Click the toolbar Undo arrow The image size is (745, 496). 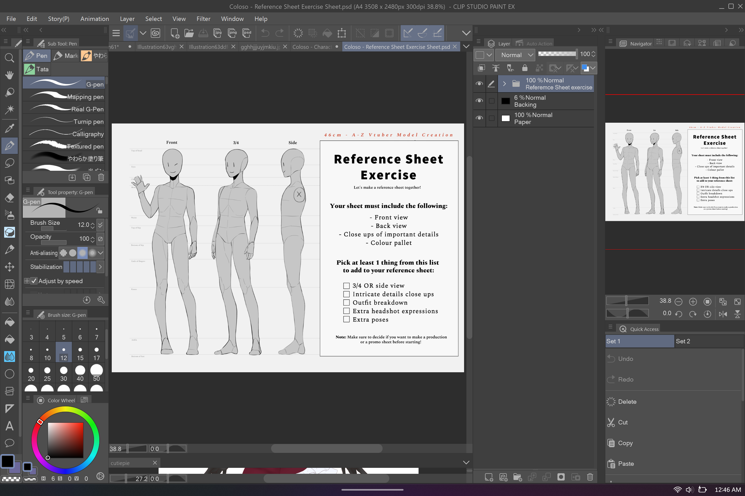265,33
